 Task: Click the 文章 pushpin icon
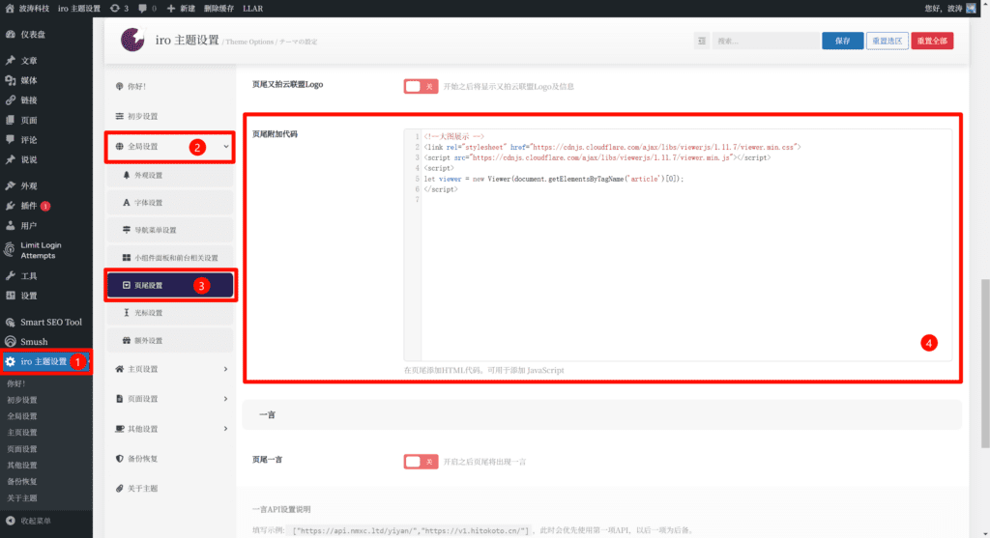coord(10,61)
